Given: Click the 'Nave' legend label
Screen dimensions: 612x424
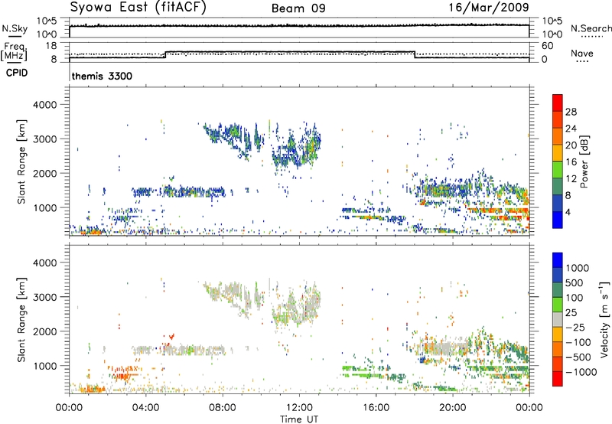Looking at the screenshot, I should [x=581, y=53].
